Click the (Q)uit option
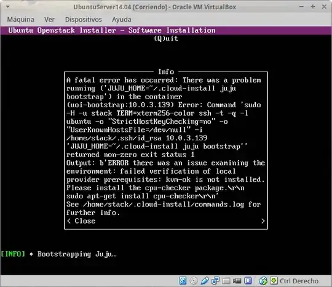This screenshot has width=332, height=287. pyautogui.click(x=166, y=38)
